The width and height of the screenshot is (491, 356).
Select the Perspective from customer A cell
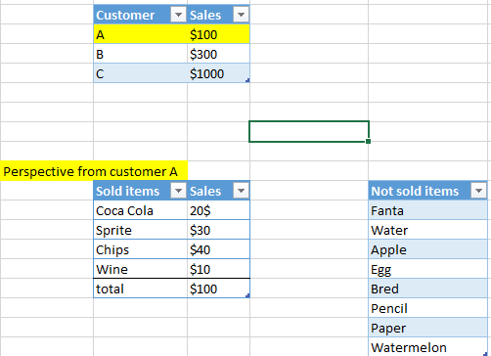(x=94, y=171)
